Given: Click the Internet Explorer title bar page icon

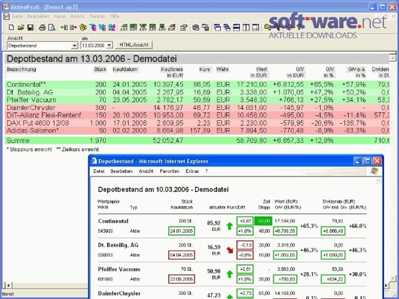Looking at the screenshot, I should point(94,161).
